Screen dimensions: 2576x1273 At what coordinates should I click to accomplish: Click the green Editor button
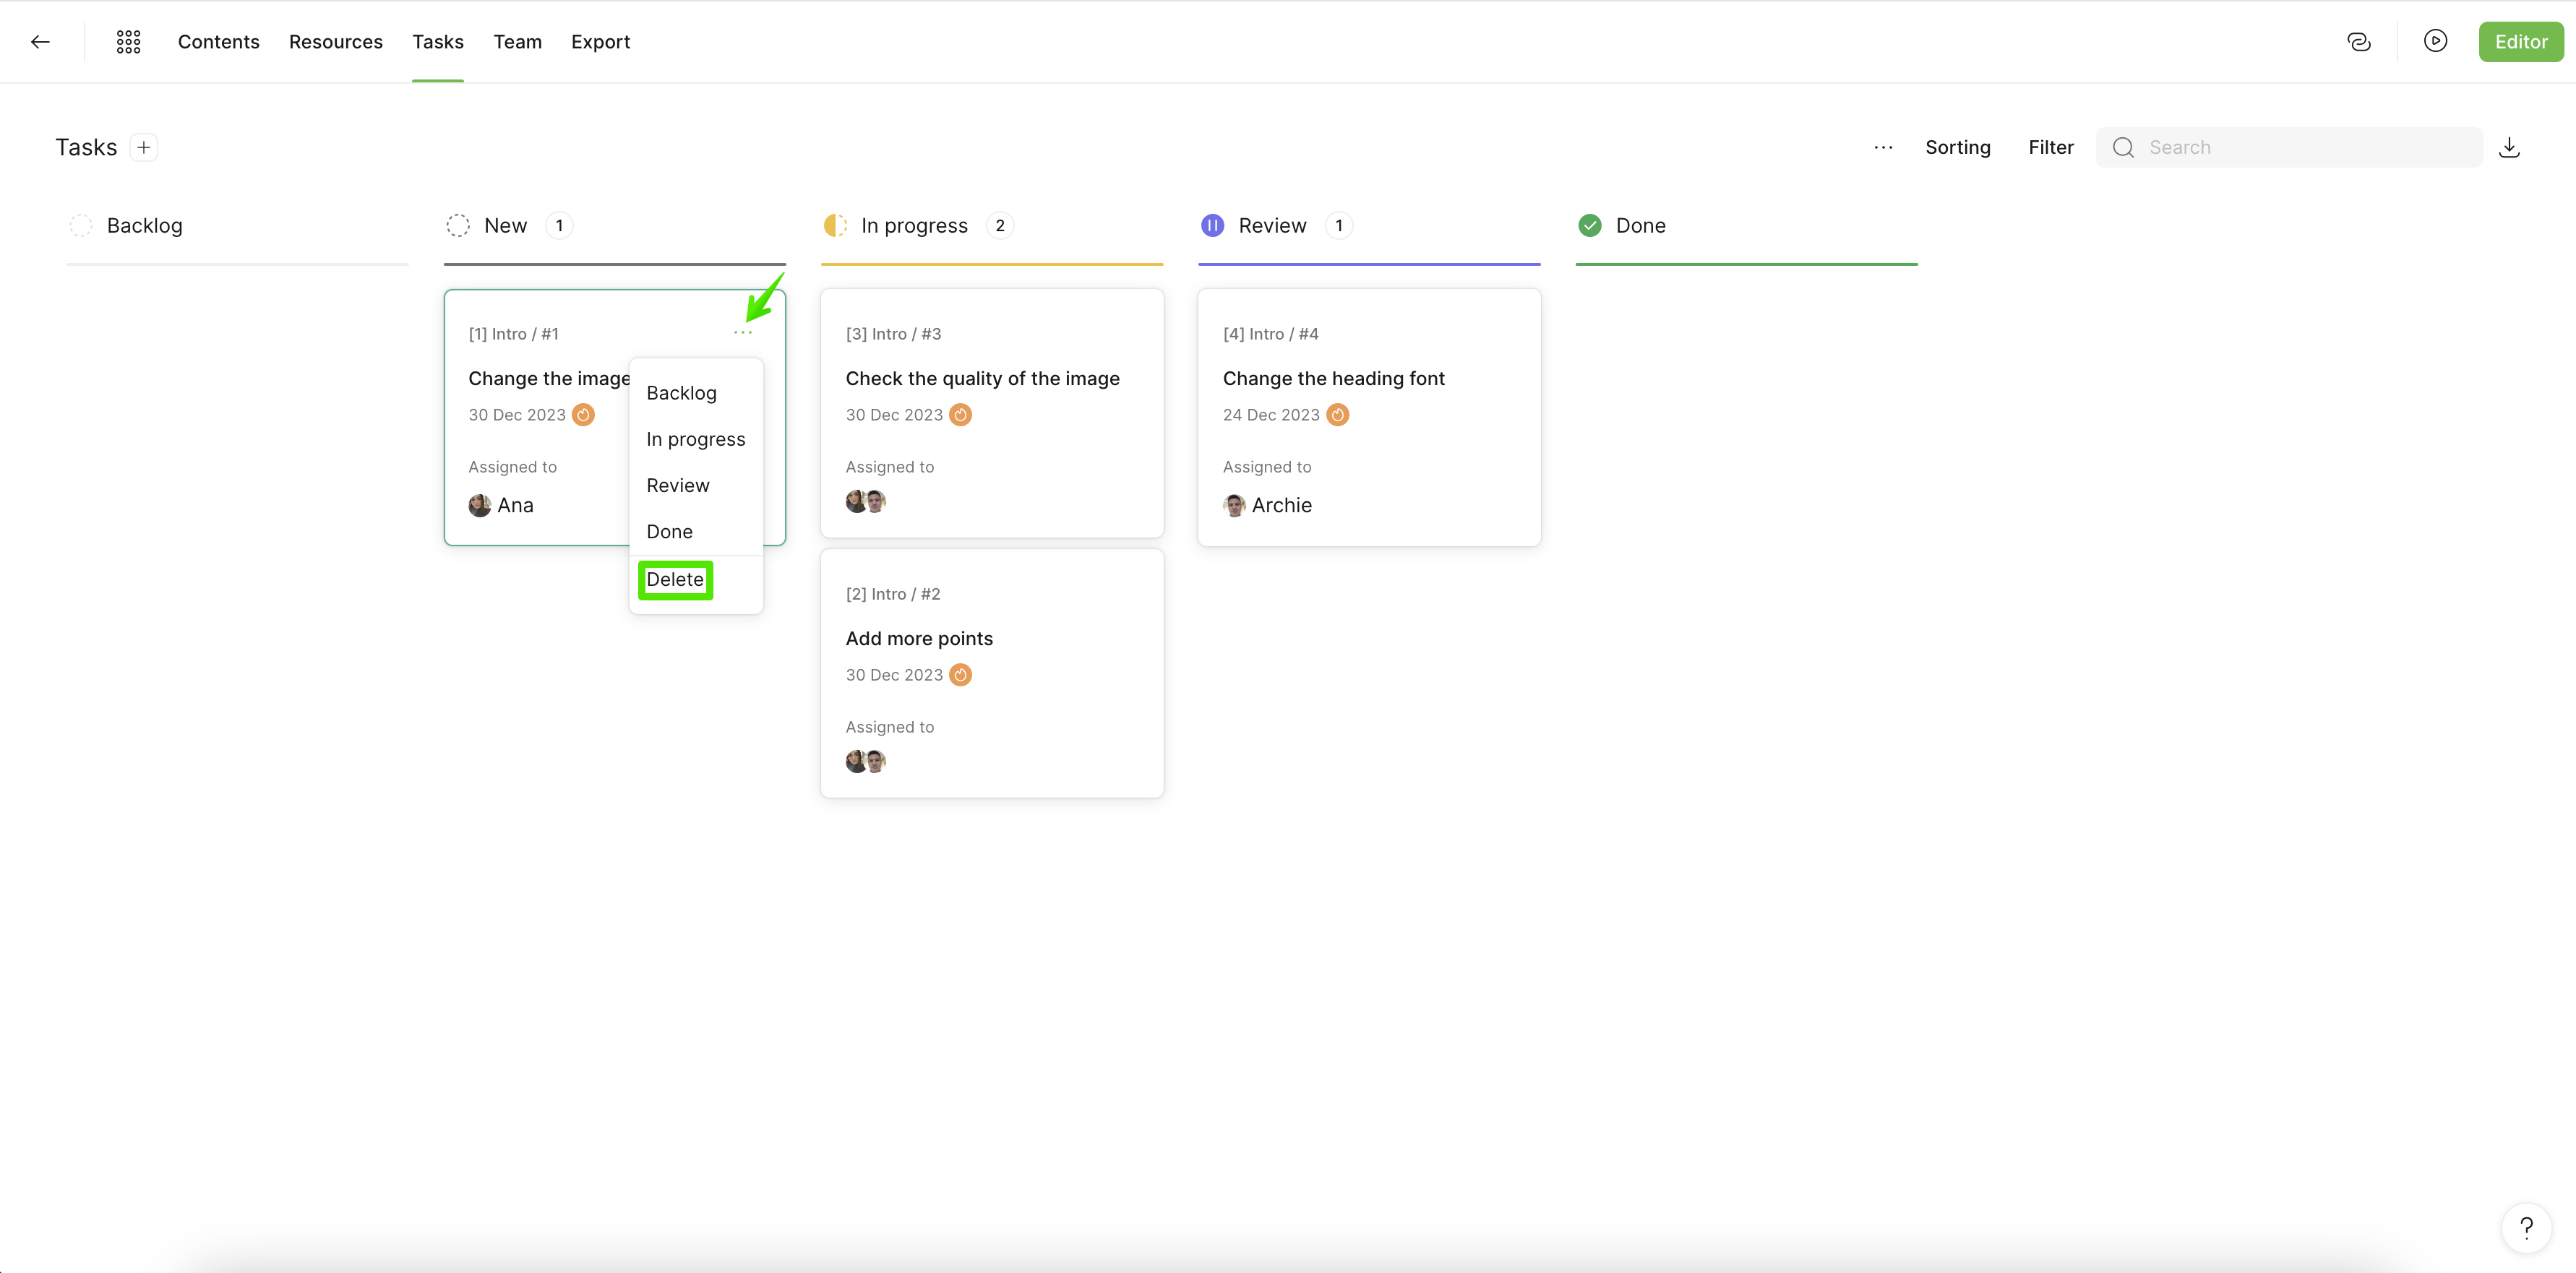(x=2520, y=42)
